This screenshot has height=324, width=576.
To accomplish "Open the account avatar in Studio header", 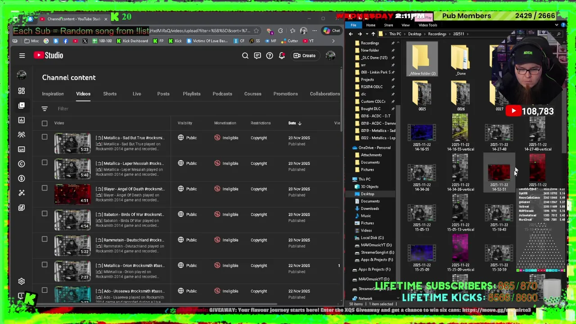I will (x=330, y=55).
